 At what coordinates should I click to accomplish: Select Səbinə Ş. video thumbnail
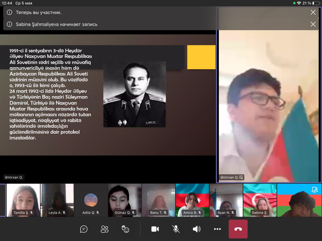click(x=260, y=200)
